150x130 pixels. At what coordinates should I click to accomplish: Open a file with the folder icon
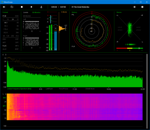(x=12, y=7)
